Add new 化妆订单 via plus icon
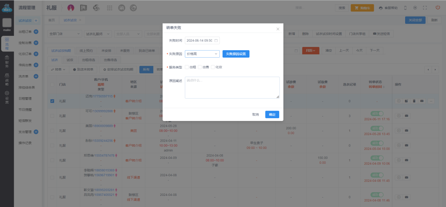The image size is (446, 207). click(36, 54)
